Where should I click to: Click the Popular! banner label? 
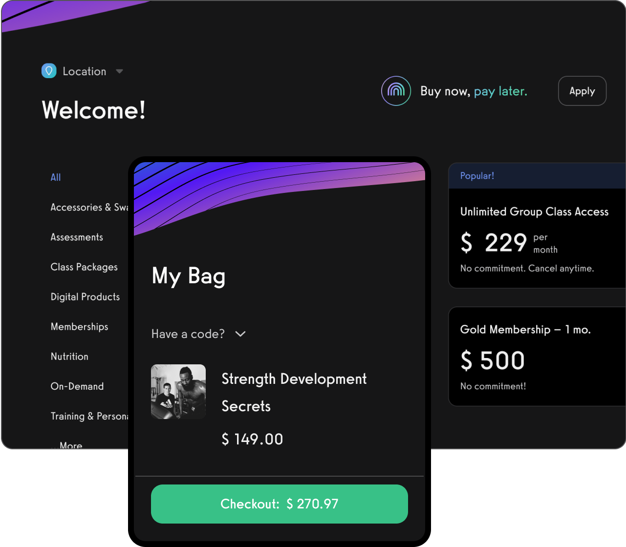[477, 176]
